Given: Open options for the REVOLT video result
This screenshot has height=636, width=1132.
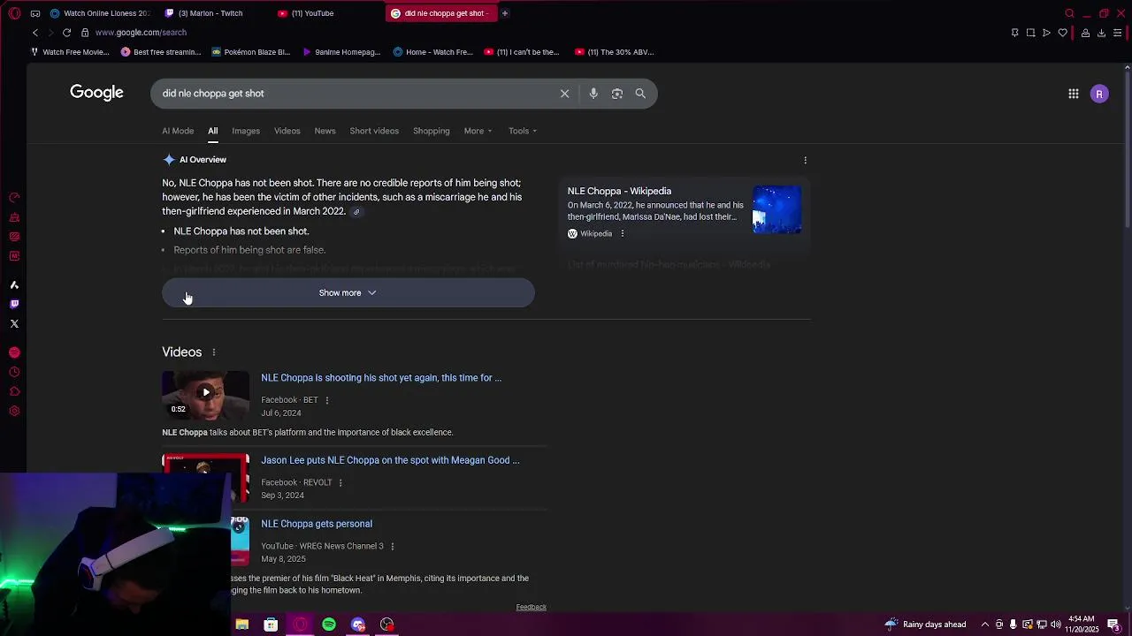Looking at the screenshot, I should 340,483.
